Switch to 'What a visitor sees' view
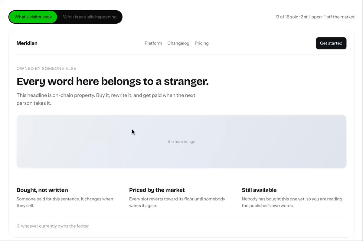The height and width of the screenshot is (241, 363). point(33,17)
